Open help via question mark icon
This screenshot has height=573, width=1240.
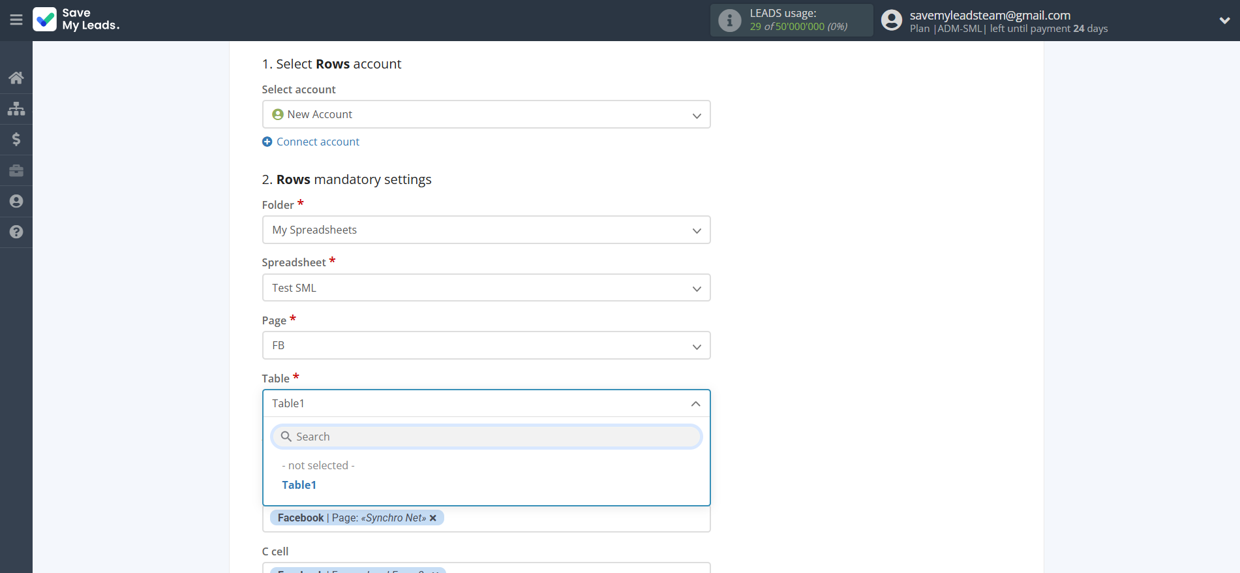pos(16,232)
